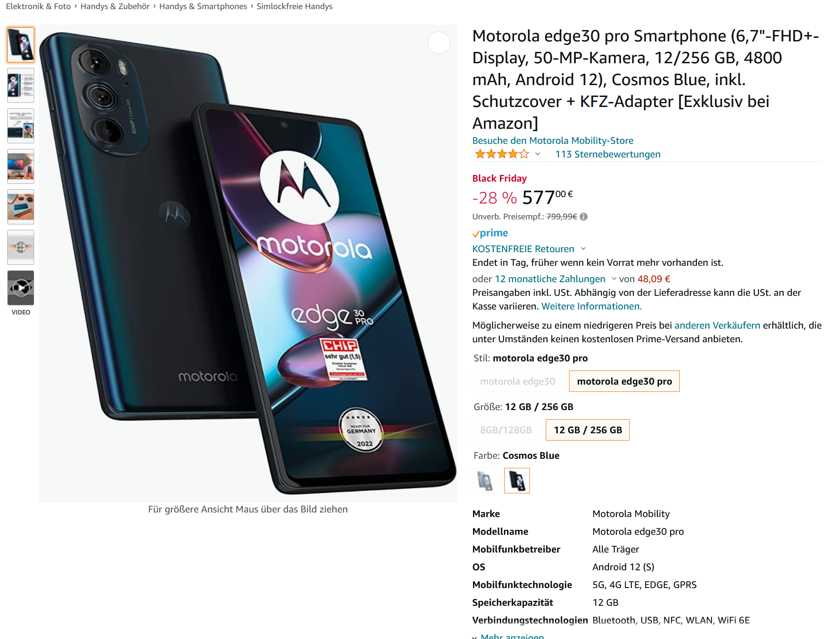Viewport: 834px width, 639px height.
Task: Open Elektronik & Foto breadcrumb
Action: 38,6
